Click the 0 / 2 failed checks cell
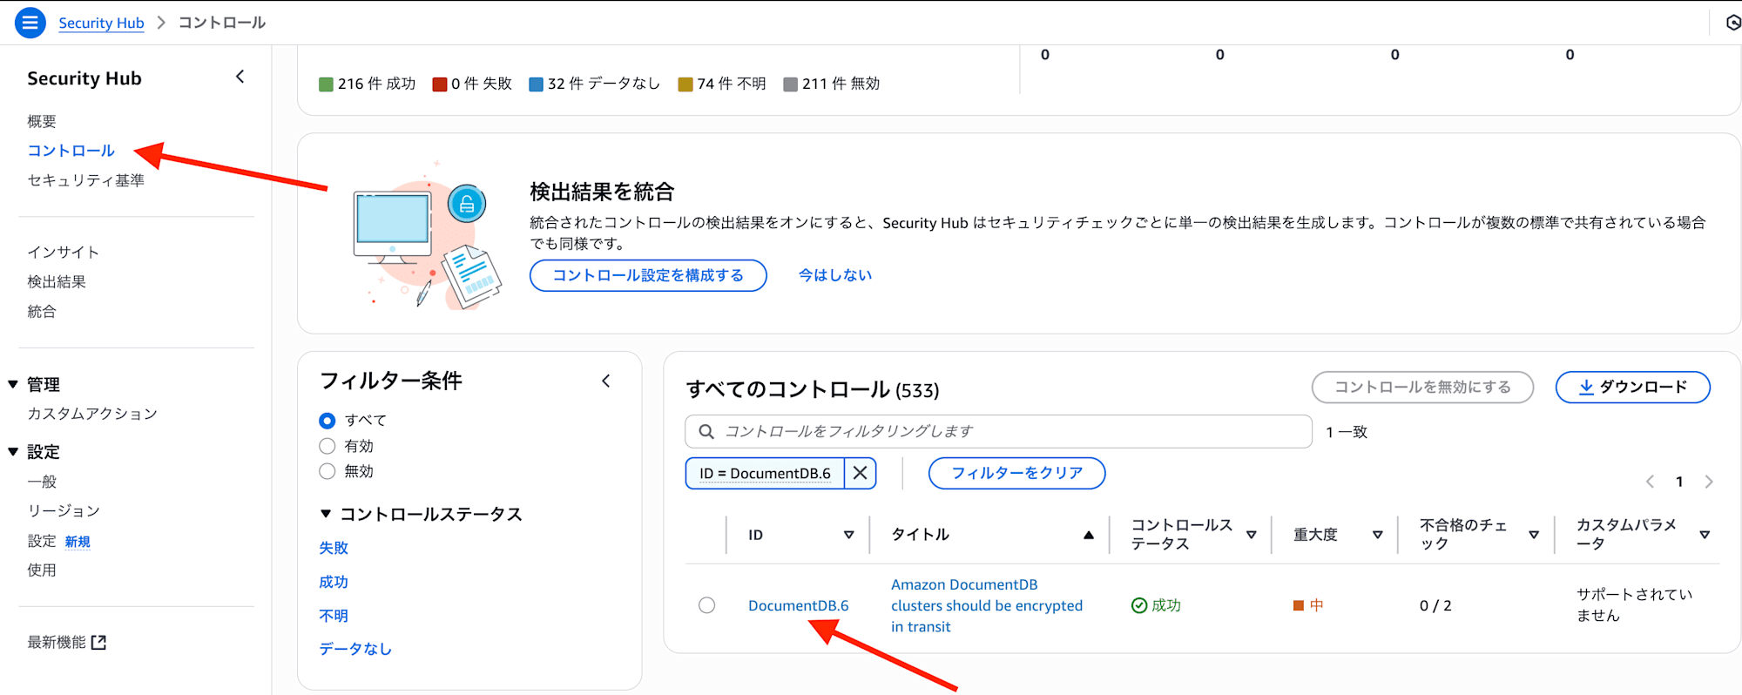Screen dimensions: 1742x695 click(x=1435, y=605)
